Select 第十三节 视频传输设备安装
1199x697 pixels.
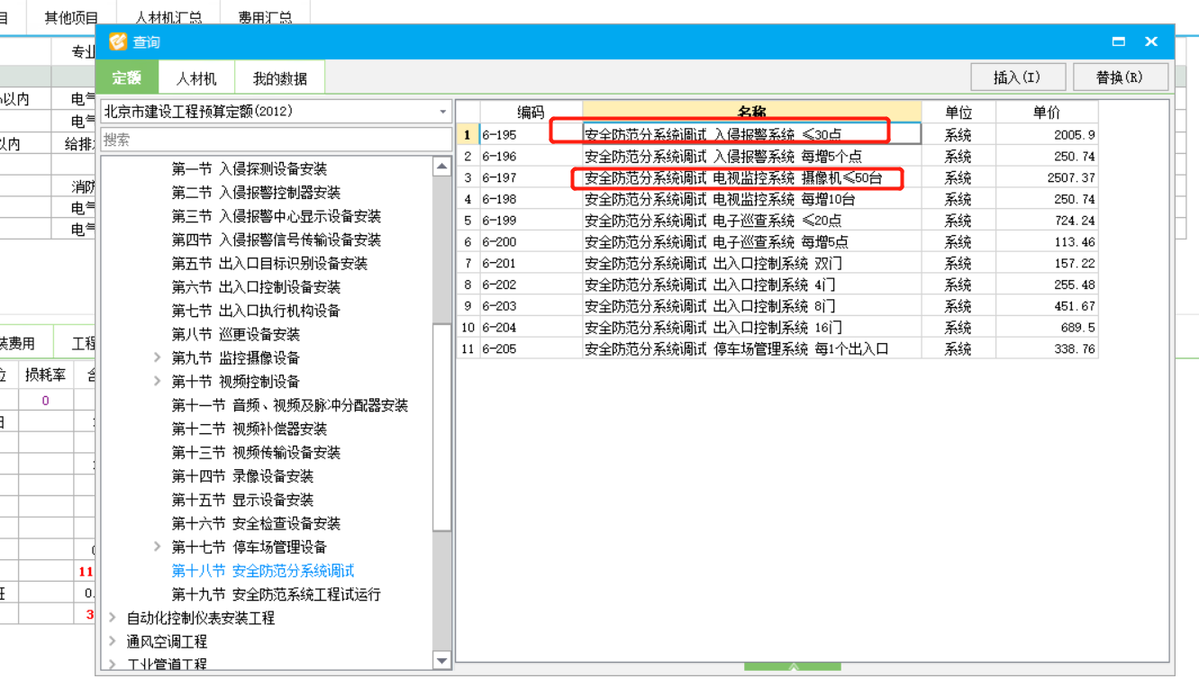[x=256, y=452]
